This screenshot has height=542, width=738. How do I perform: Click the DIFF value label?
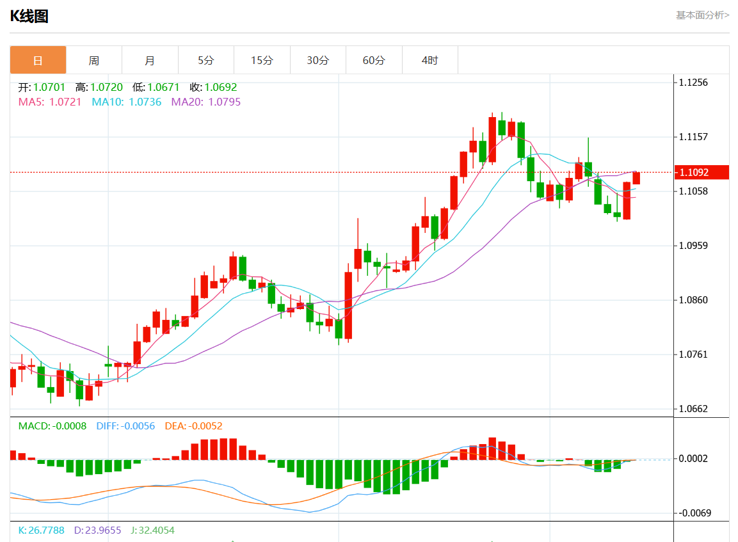click(125, 426)
